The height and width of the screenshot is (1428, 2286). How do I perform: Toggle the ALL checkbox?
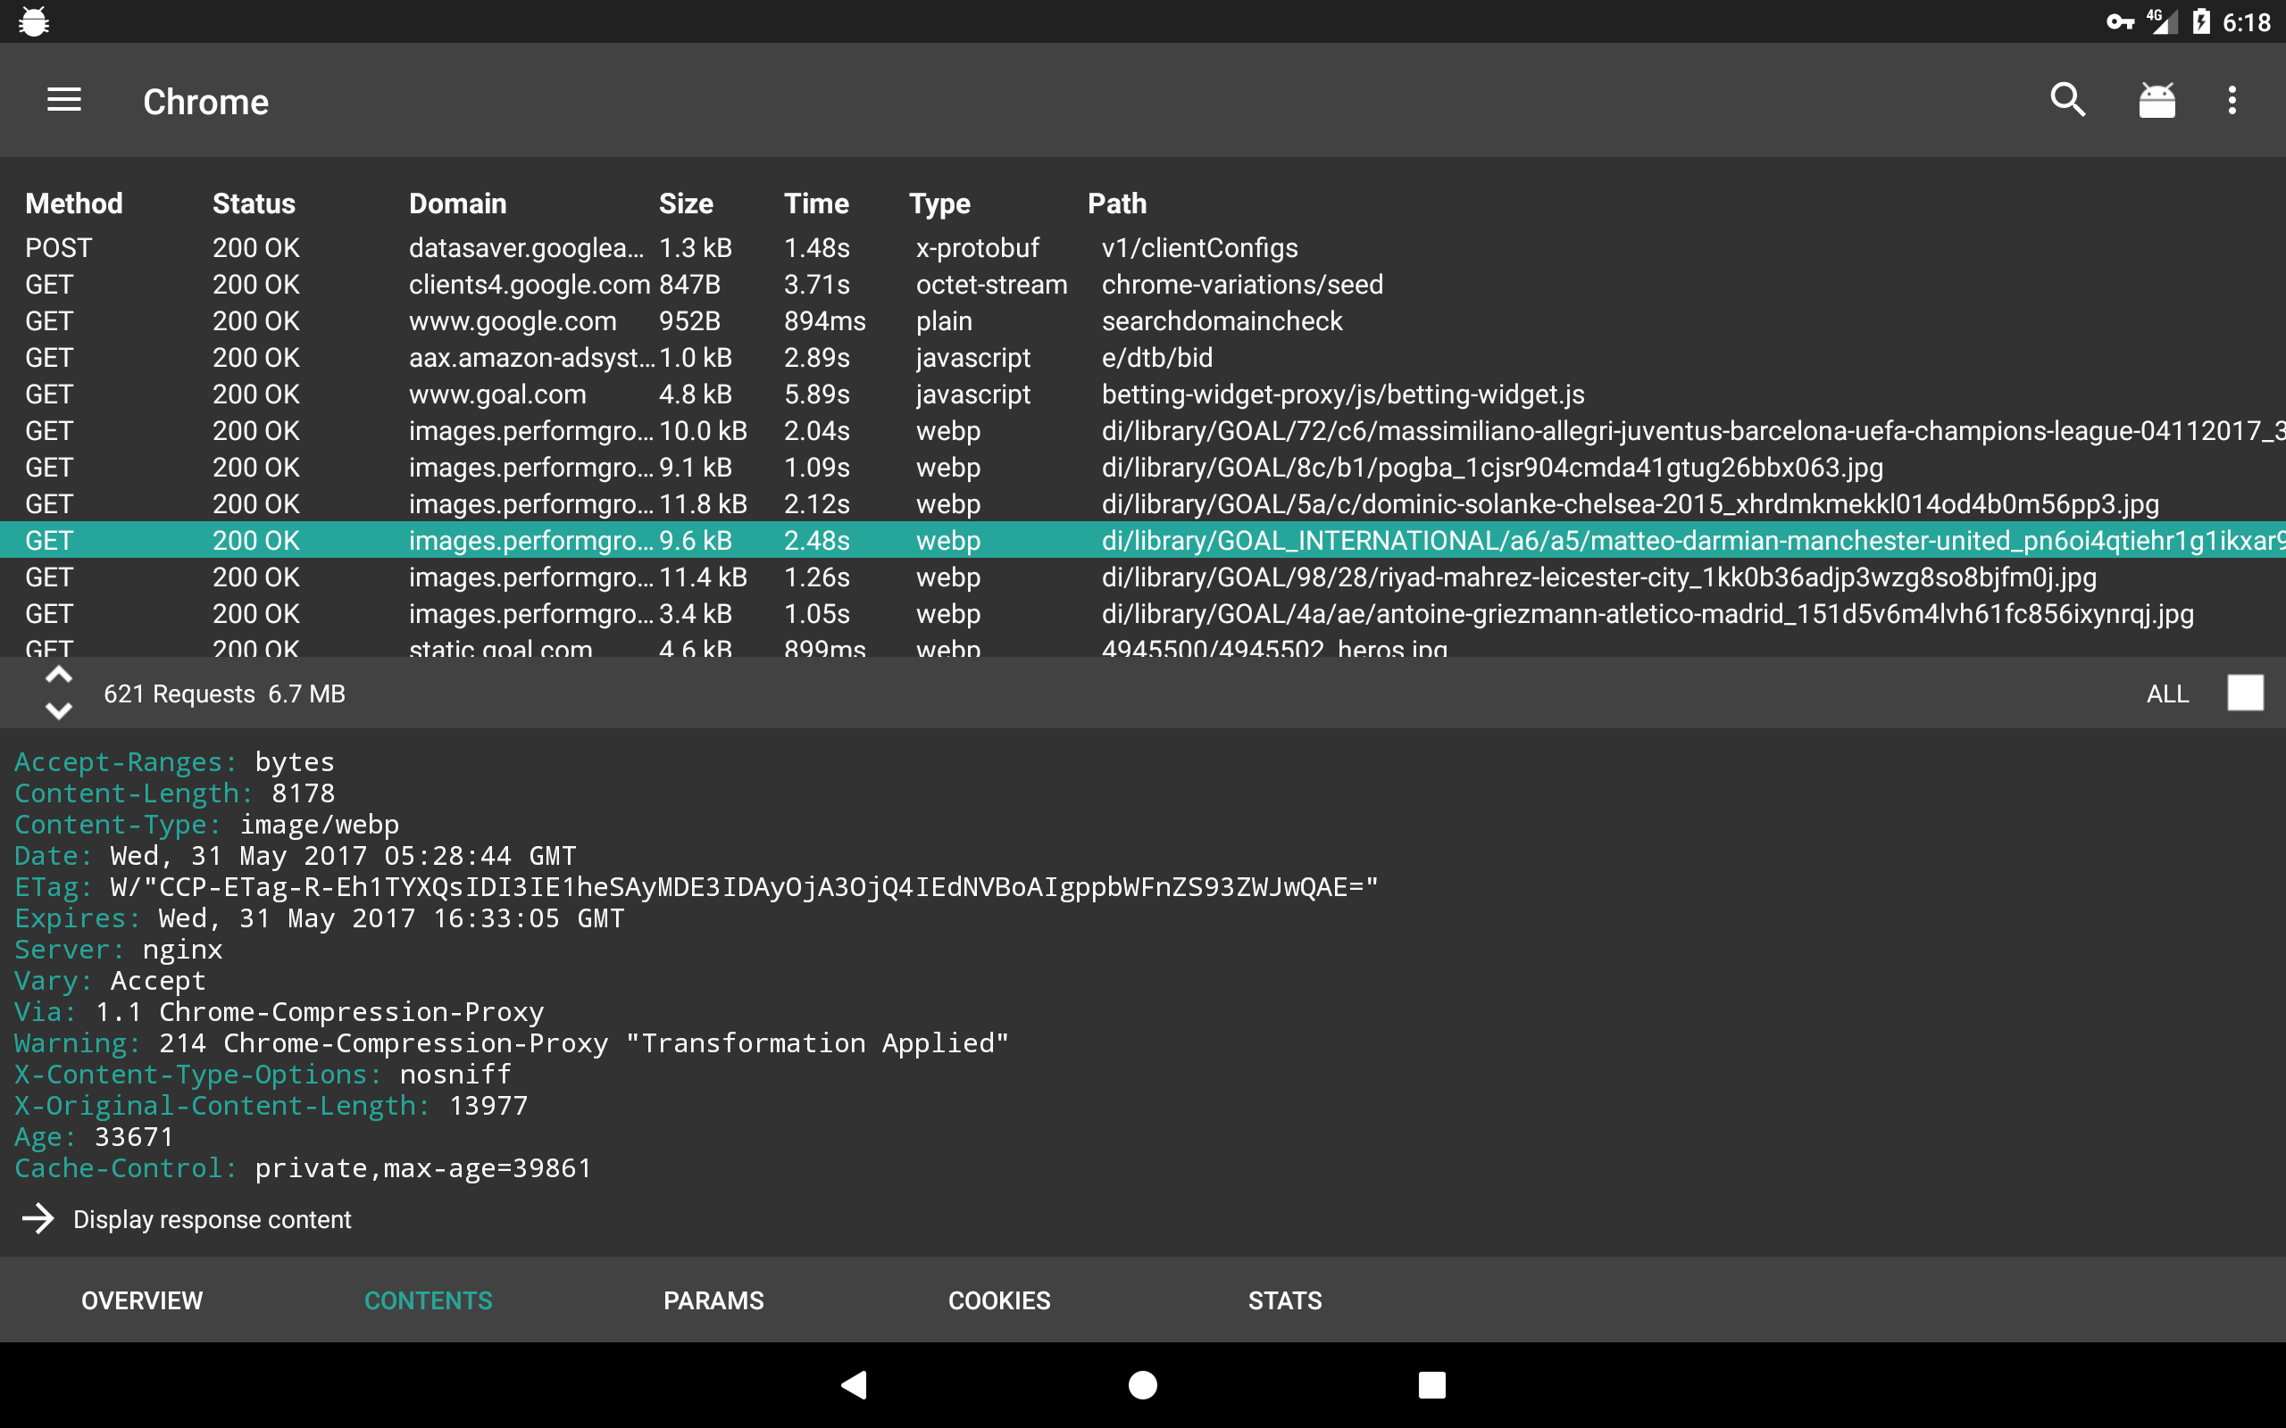pos(2244,693)
